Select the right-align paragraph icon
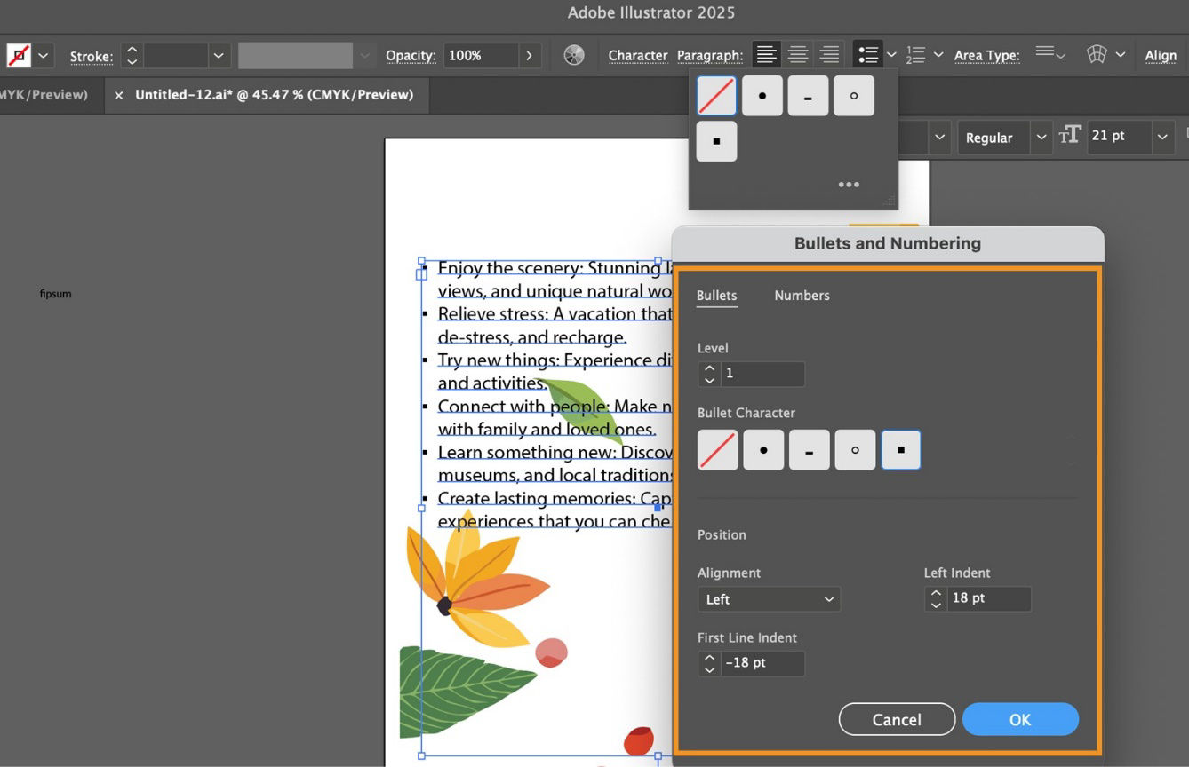This screenshot has height=767, width=1189. [x=828, y=54]
